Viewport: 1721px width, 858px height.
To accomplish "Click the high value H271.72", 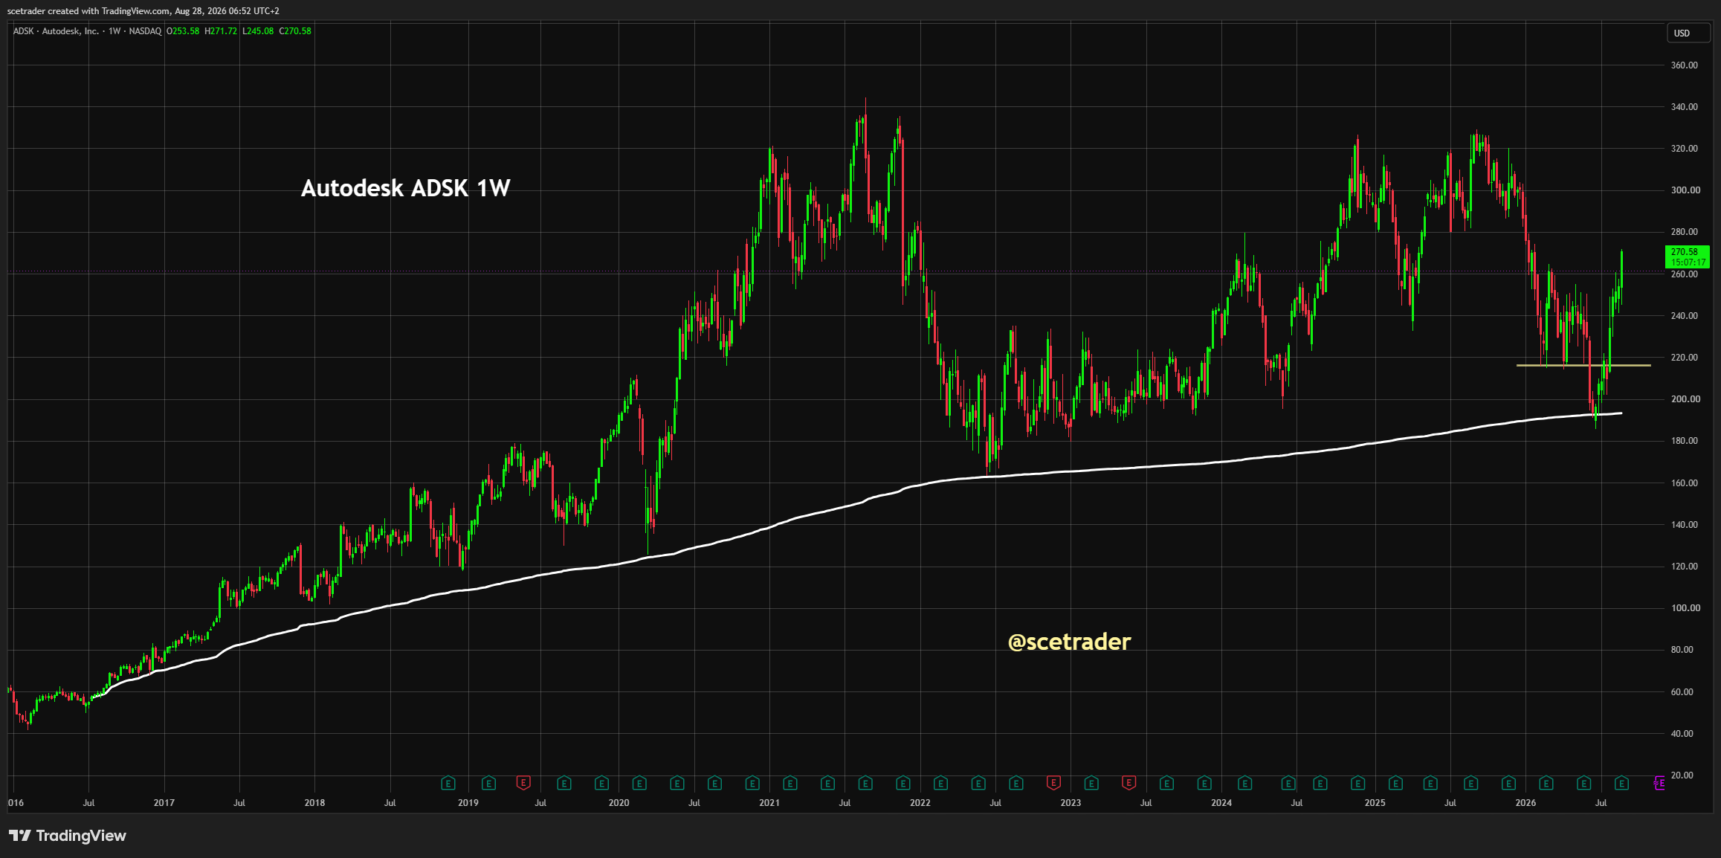I will pyautogui.click(x=221, y=31).
